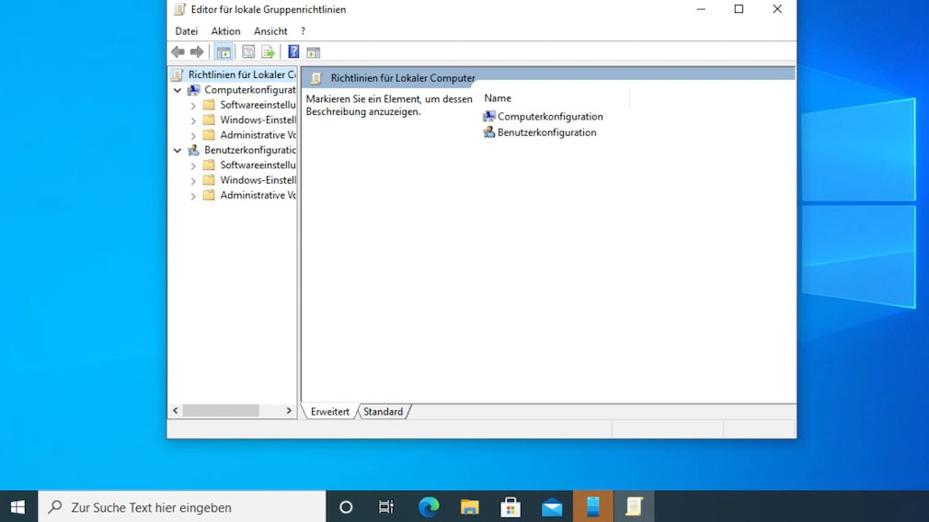The width and height of the screenshot is (929, 522).
Task: Click the tree pane's horizontal scrollbar right arrow
Action: pos(289,411)
